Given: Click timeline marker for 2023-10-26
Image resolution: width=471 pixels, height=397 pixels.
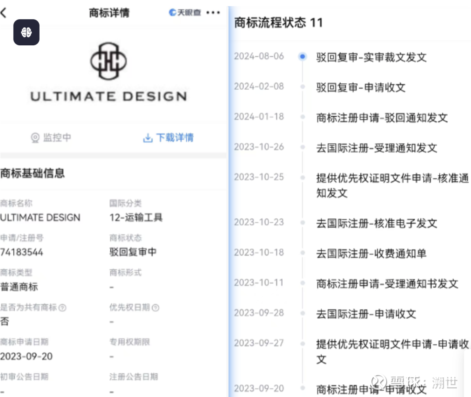Looking at the screenshot, I should [303, 147].
